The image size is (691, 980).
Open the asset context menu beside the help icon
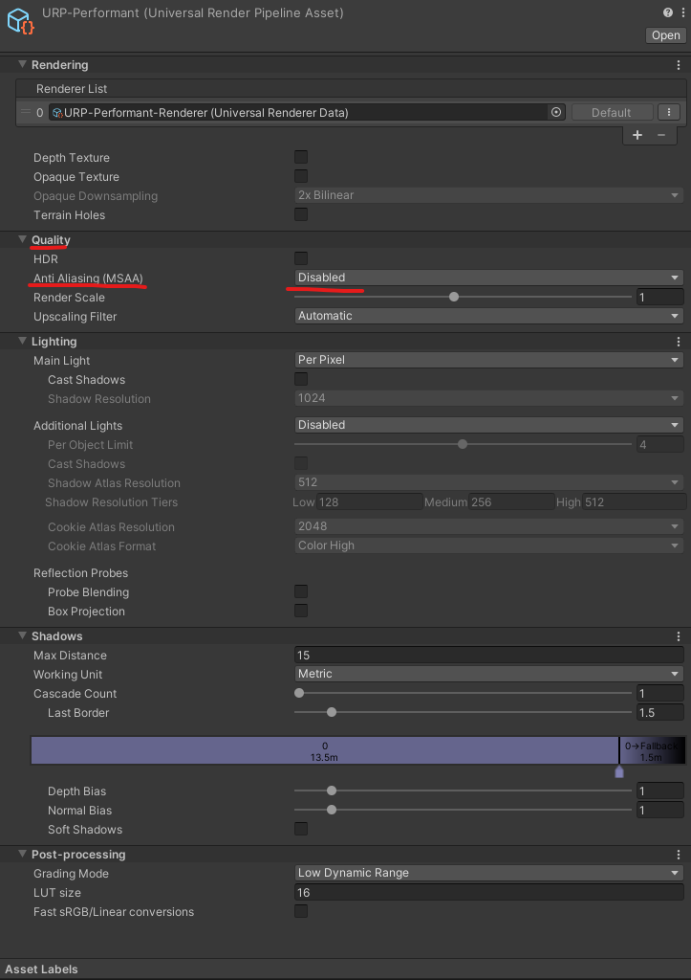point(682,12)
